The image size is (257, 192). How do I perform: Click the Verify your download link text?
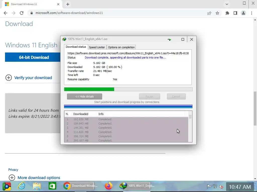(33, 78)
